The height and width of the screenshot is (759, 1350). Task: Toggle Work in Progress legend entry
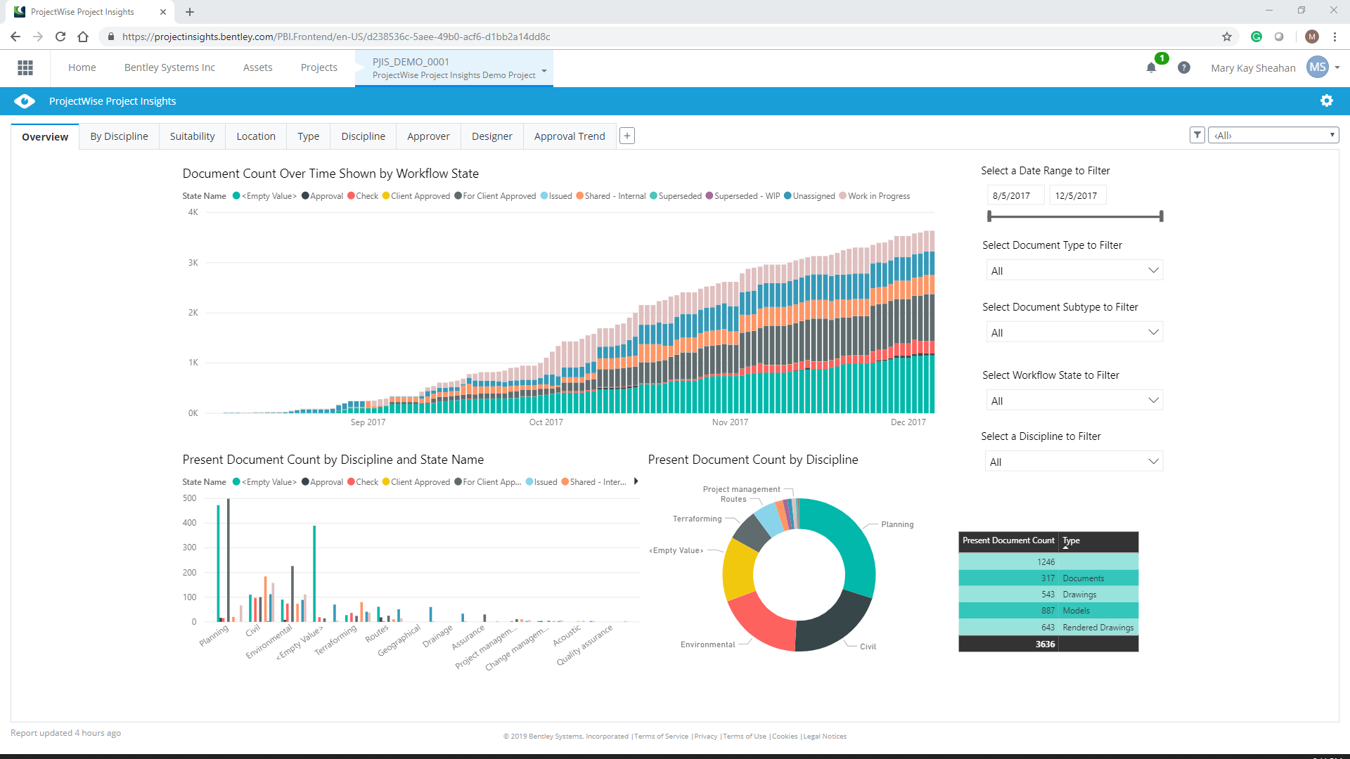coord(875,196)
